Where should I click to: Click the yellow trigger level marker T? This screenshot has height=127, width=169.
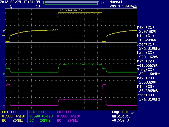[x=3, y=35]
